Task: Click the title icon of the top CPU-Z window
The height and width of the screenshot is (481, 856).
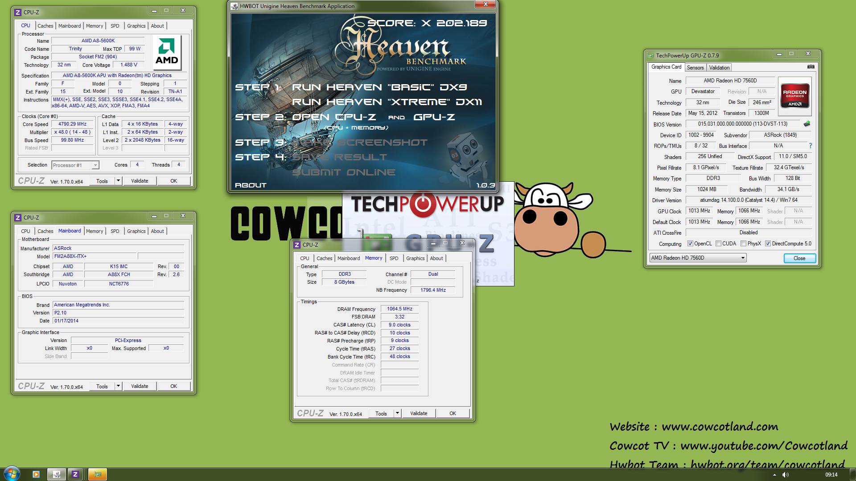Action: (x=18, y=12)
